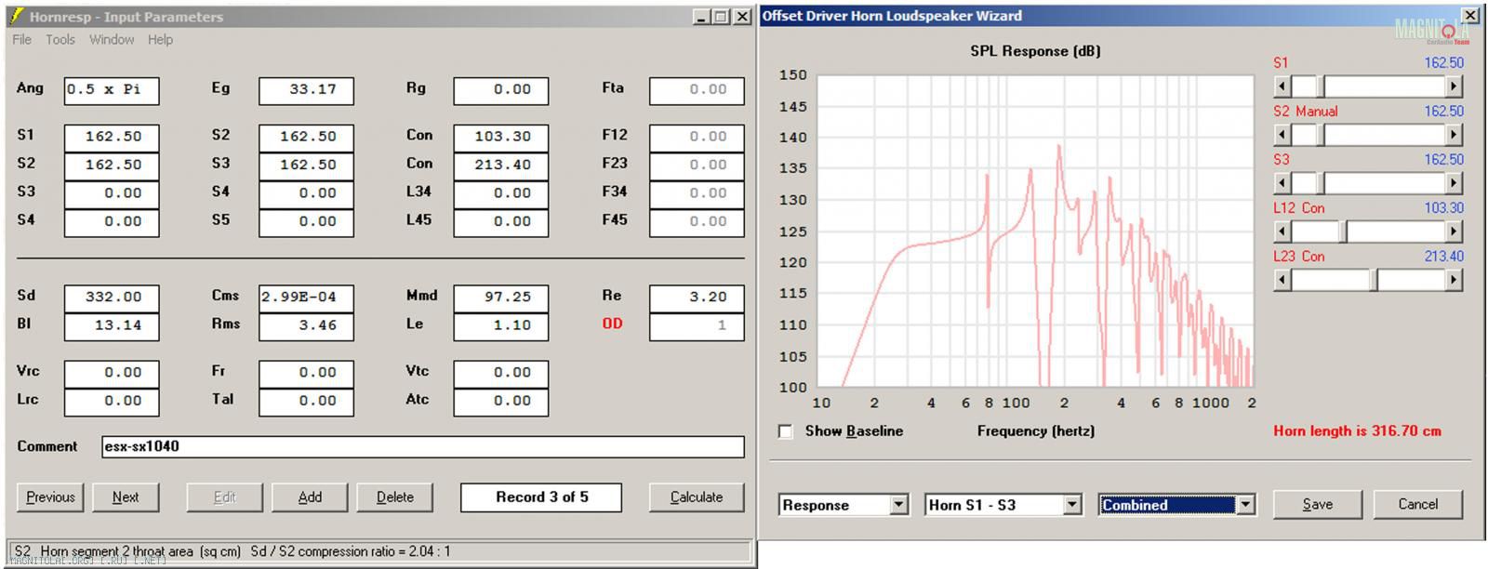Image resolution: width=1488 pixels, height=569 pixels.
Task: Click the L23 Con slider thumb
Action: (1374, 280)
